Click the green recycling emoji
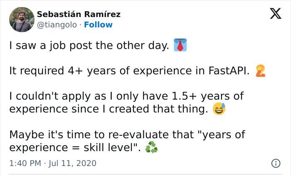The image size is (291, 176). coord(151,148)
